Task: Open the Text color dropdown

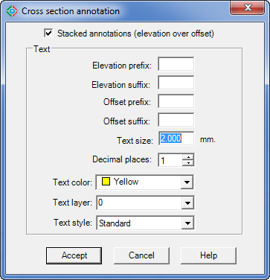Action: [187, 182]
